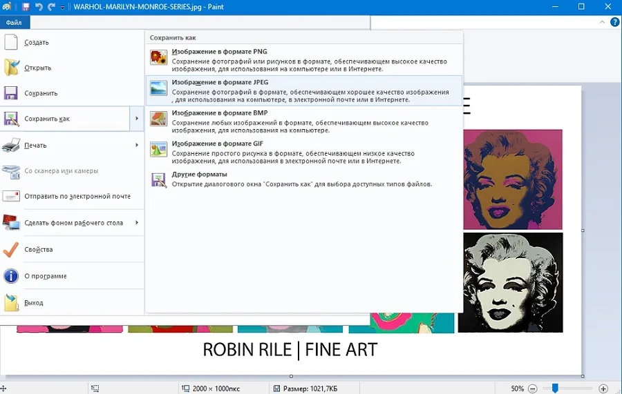The height and width of the screenshot is (394, 622).
Task: Open the quick access toolbar customize dropdown
Action: (62, 7)
